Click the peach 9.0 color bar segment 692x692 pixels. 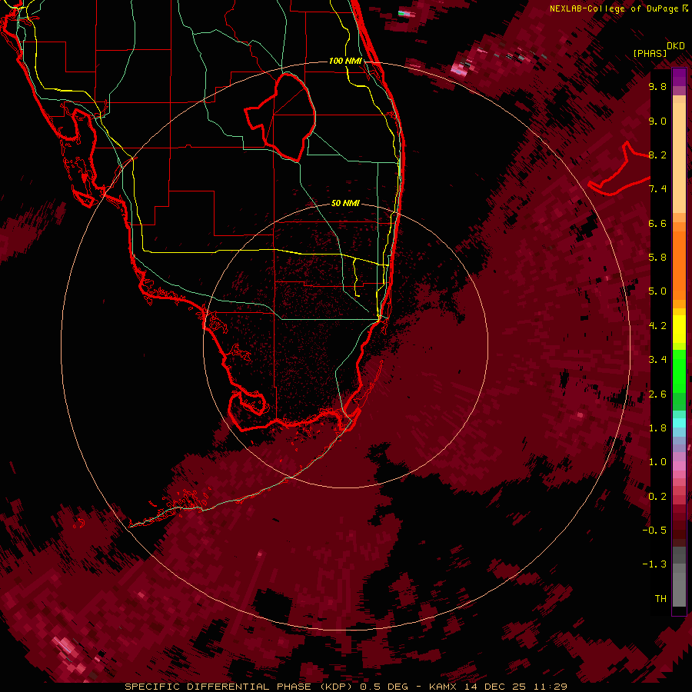(x=679, y=121)
